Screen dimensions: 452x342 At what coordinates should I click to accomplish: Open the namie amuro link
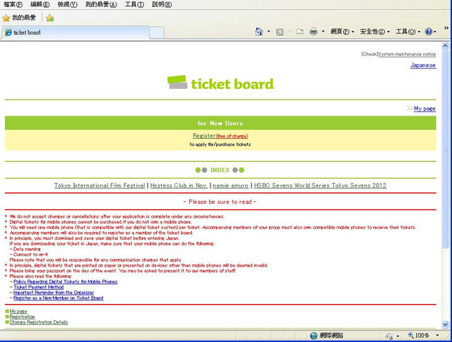coord(231,185)
